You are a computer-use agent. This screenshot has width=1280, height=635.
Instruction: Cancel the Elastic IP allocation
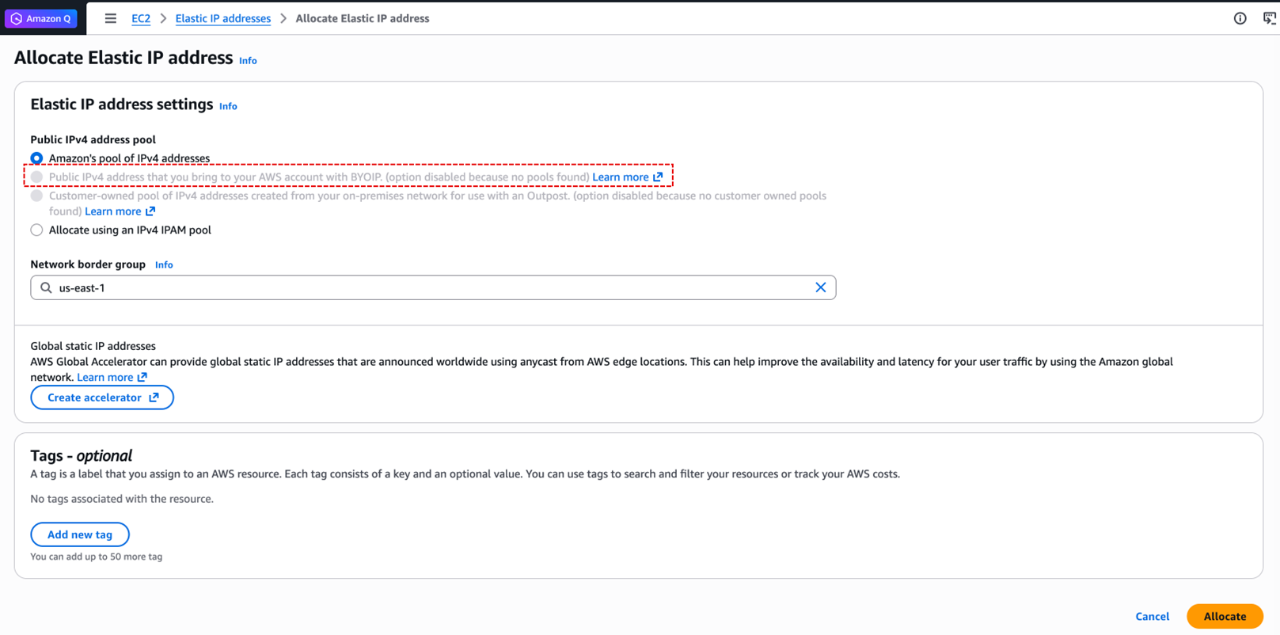(x=1152, y=616)
